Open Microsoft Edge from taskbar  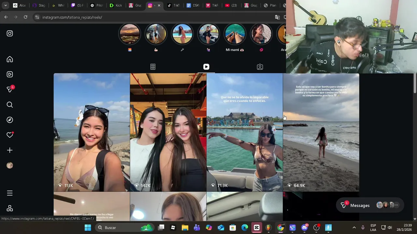[x=245, y=227]
